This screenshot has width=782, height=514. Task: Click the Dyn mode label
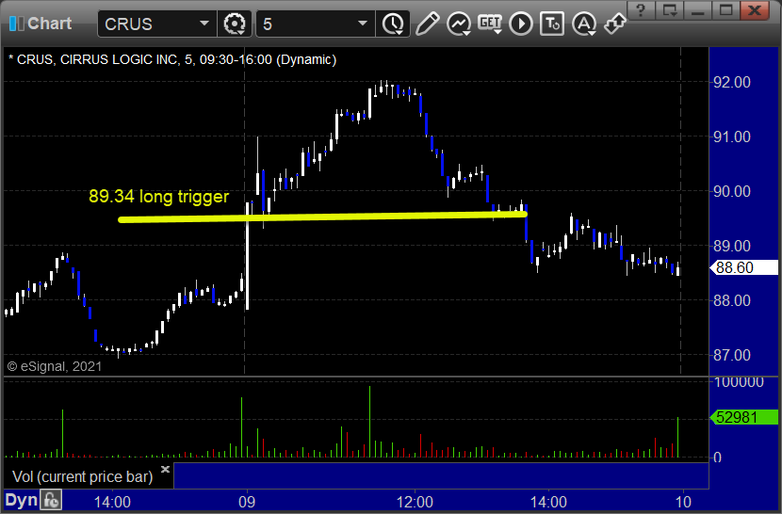(x=22, y=500)
